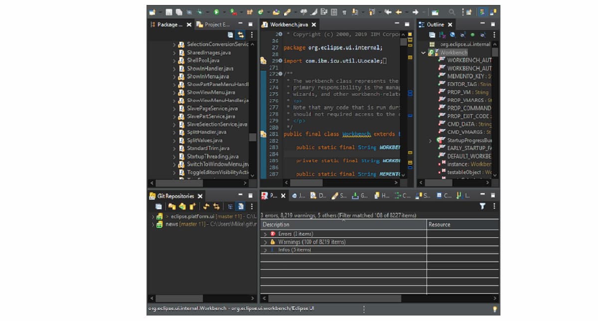Collapse All in the Git Repositories view
Image resolution: width=598 pixels, height=321 pixels.
click(158, 207)
